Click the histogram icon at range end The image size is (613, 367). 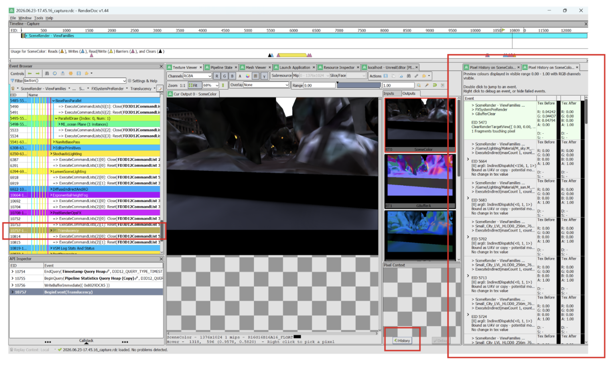point(443,85)
